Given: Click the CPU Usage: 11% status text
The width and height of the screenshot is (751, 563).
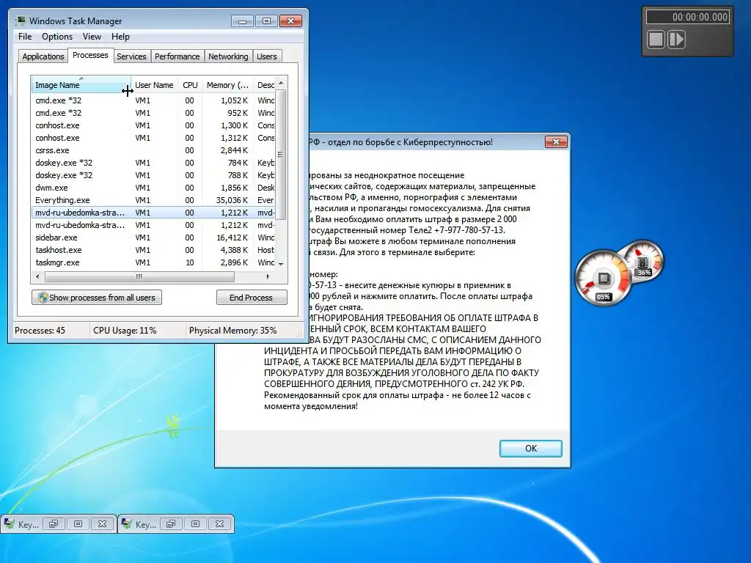Looking at the screenshot, I should pyautogui.click(x=125, y=331).
